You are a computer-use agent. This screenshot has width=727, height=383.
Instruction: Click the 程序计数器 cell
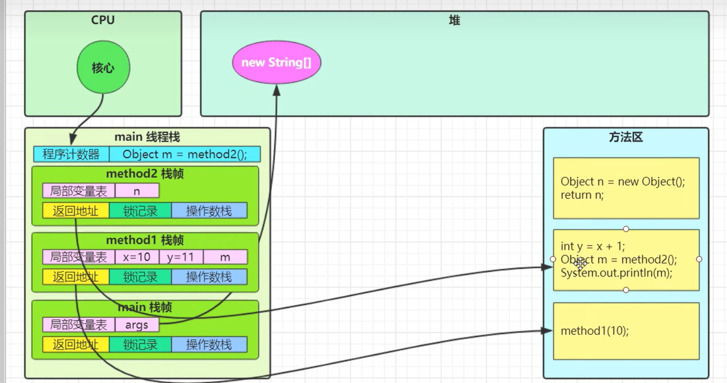(x=71, y=154)
